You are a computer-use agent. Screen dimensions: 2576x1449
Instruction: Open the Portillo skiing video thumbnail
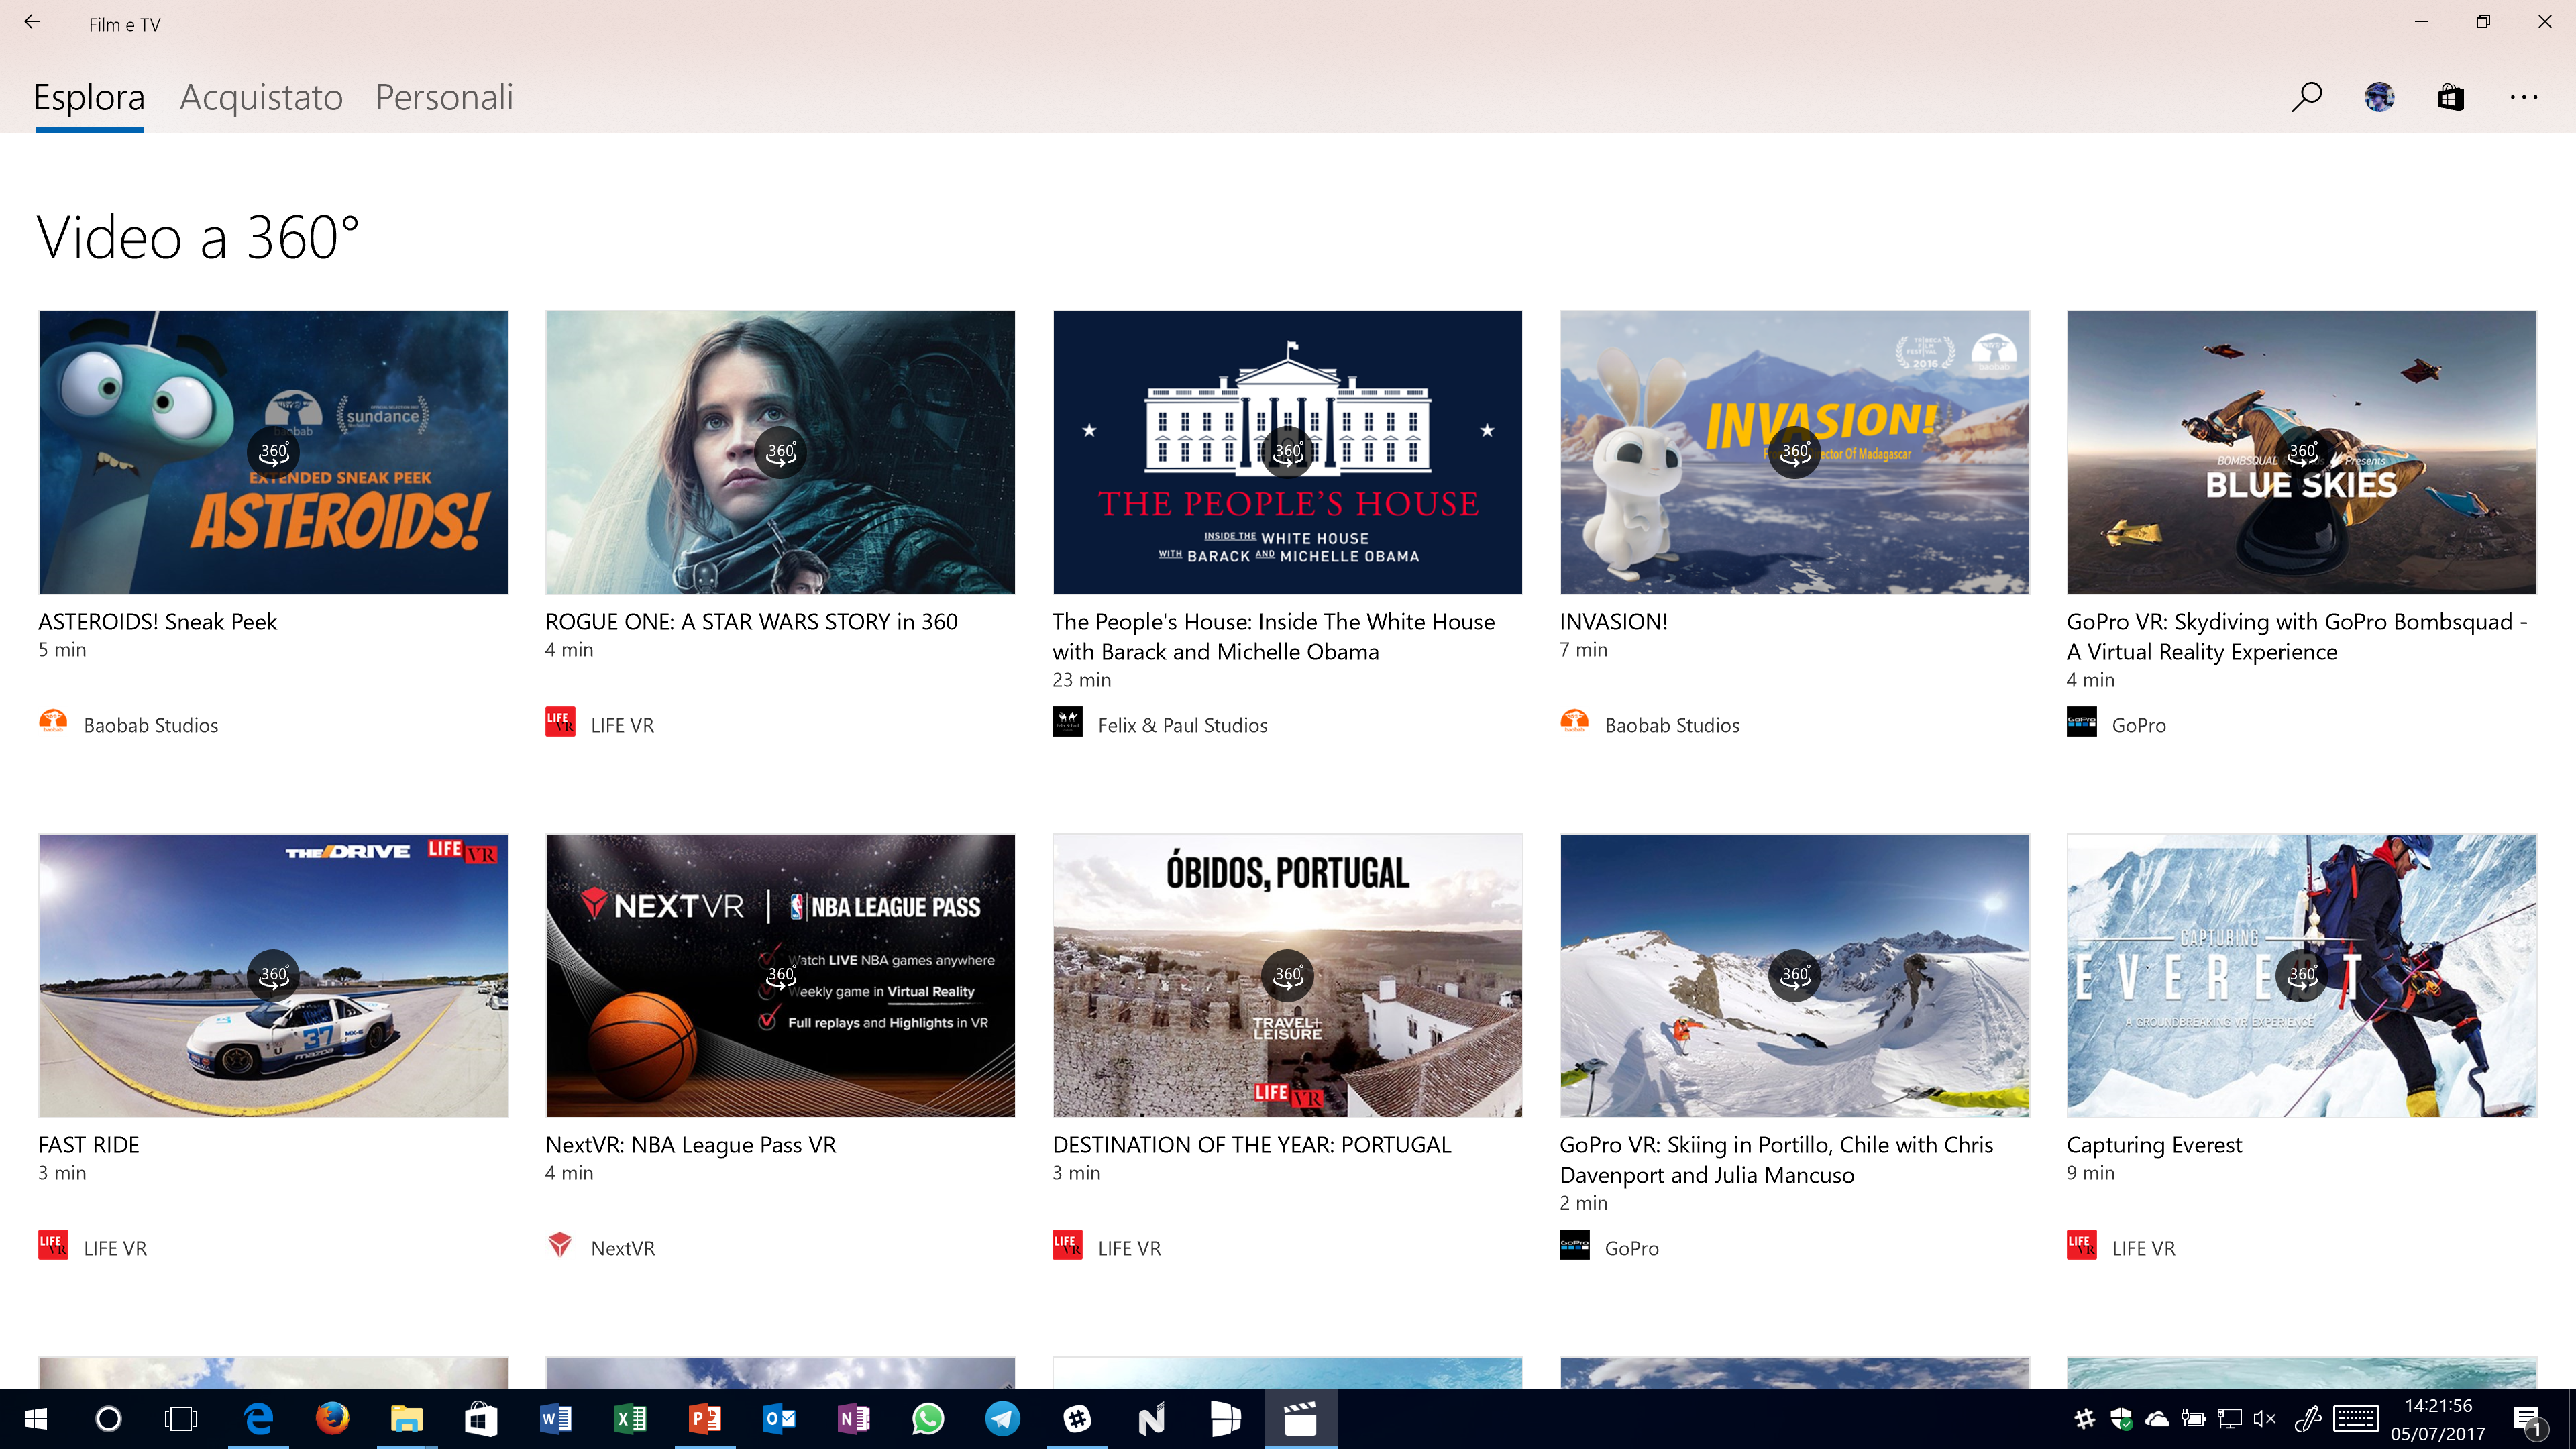(x=1794, y=975)
